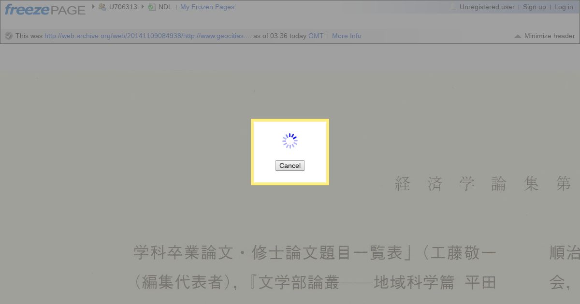
Task: Click the Unregistered user text
Action: point(487,7)
